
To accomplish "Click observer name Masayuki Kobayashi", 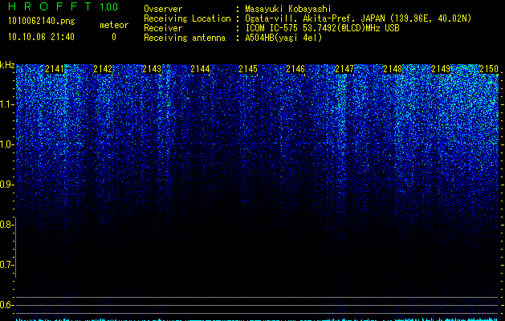I will coord(287,9).
